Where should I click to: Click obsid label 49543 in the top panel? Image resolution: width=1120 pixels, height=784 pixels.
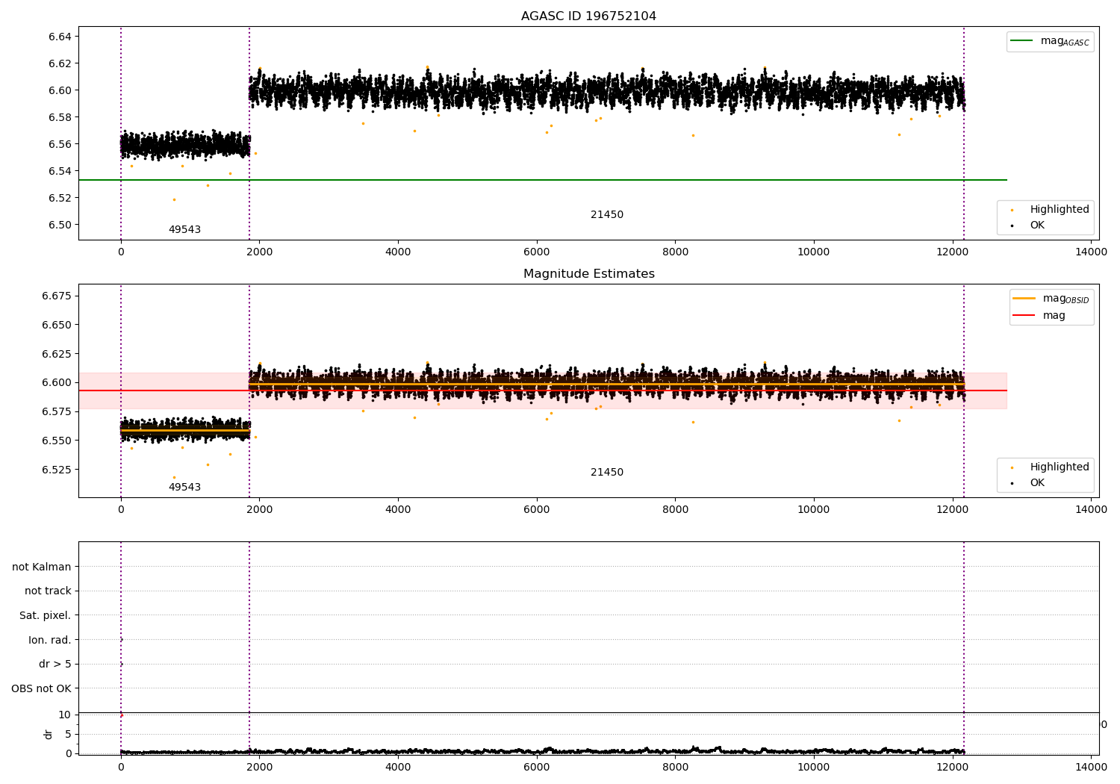[x=184, y=230]
